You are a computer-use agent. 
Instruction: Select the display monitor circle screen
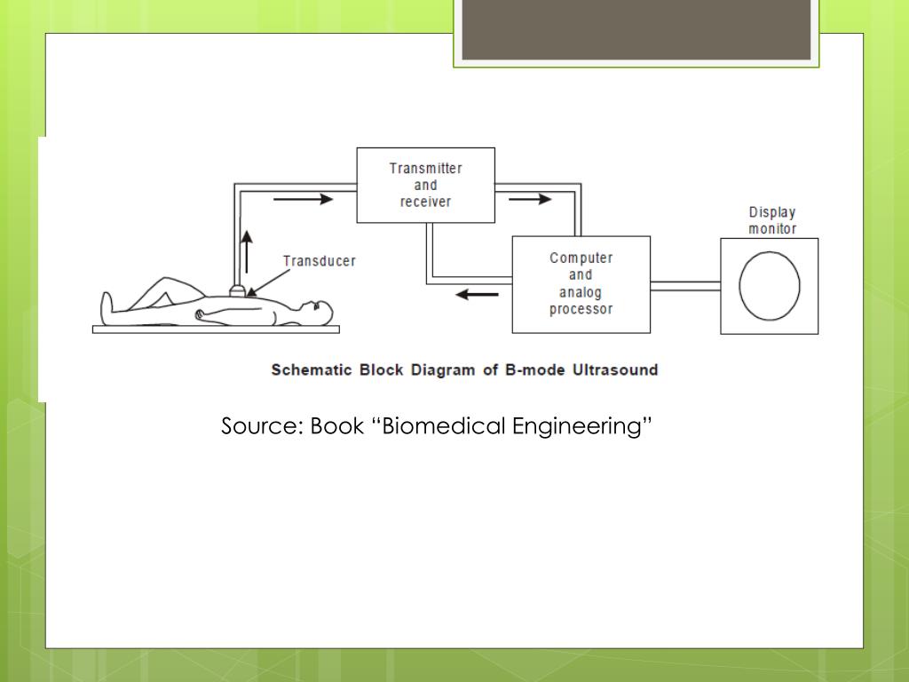(x=770, y=286)
